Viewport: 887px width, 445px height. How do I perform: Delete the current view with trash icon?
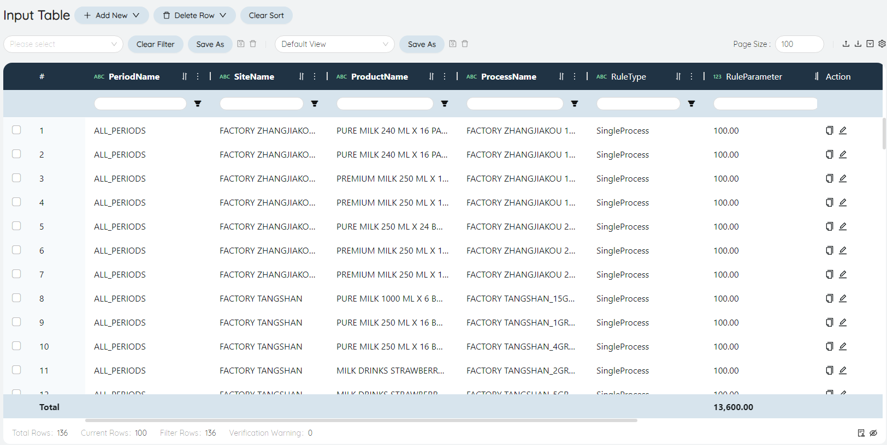(x=465, y=44)
